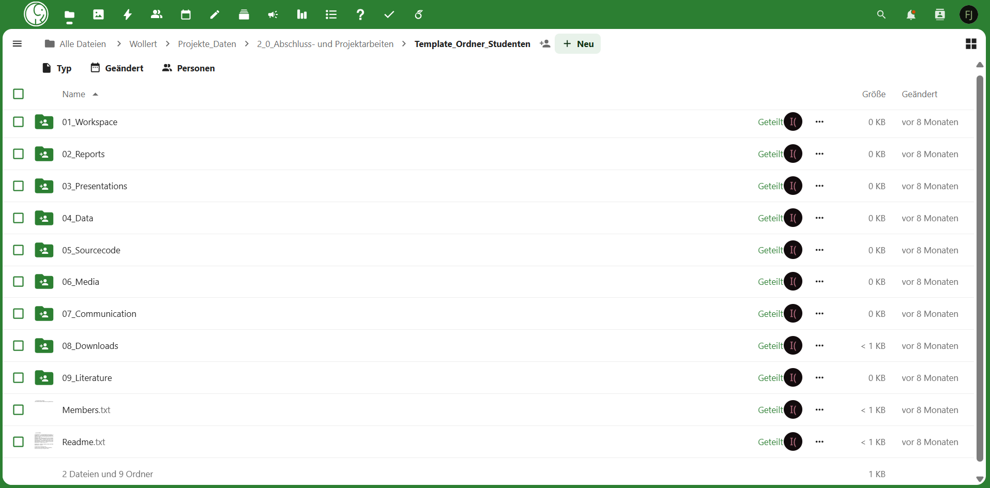Open the notifications bell
Screen dimensions: 990x488
pyautogui.click(x=911, y=14)
